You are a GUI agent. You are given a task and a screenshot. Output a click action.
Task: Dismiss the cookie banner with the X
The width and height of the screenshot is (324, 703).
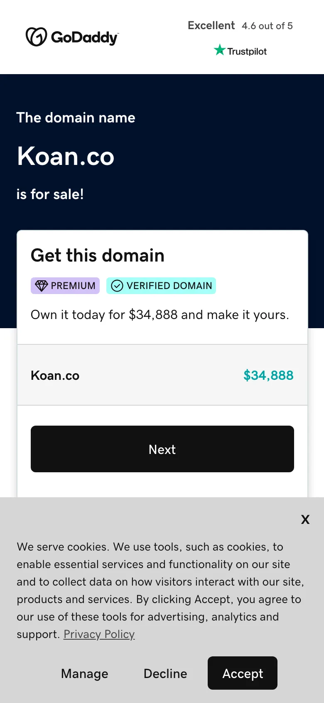305,519
